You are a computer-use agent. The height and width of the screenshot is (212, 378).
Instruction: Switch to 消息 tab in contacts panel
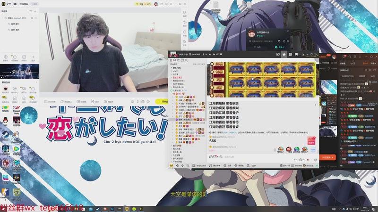click(258, 47)
